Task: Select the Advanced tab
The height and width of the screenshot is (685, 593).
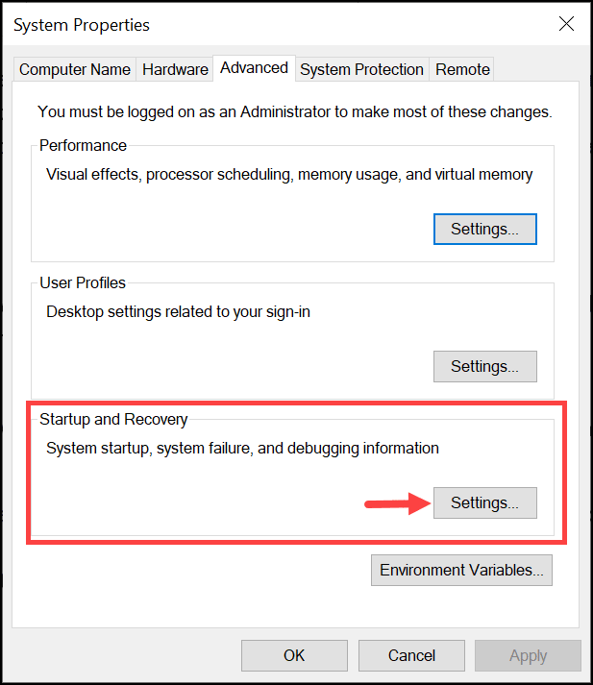Action: point(254,67)
